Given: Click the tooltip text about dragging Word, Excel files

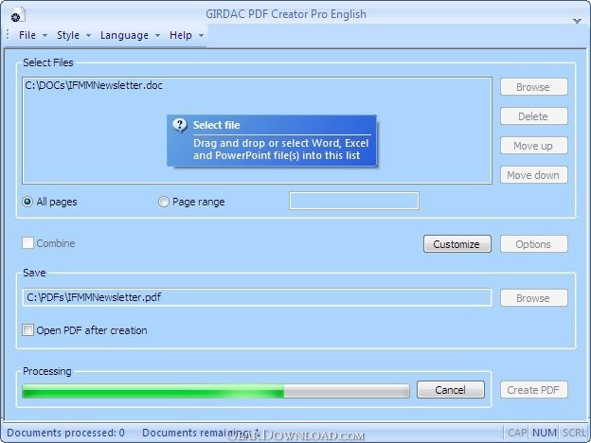Looking at the screenshot, I should coord(280,150).
